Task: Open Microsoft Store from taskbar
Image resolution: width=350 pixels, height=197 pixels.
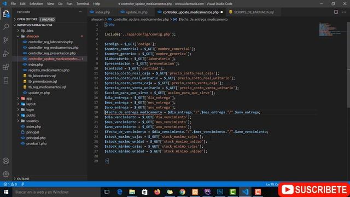Action: tap(144, 192)
